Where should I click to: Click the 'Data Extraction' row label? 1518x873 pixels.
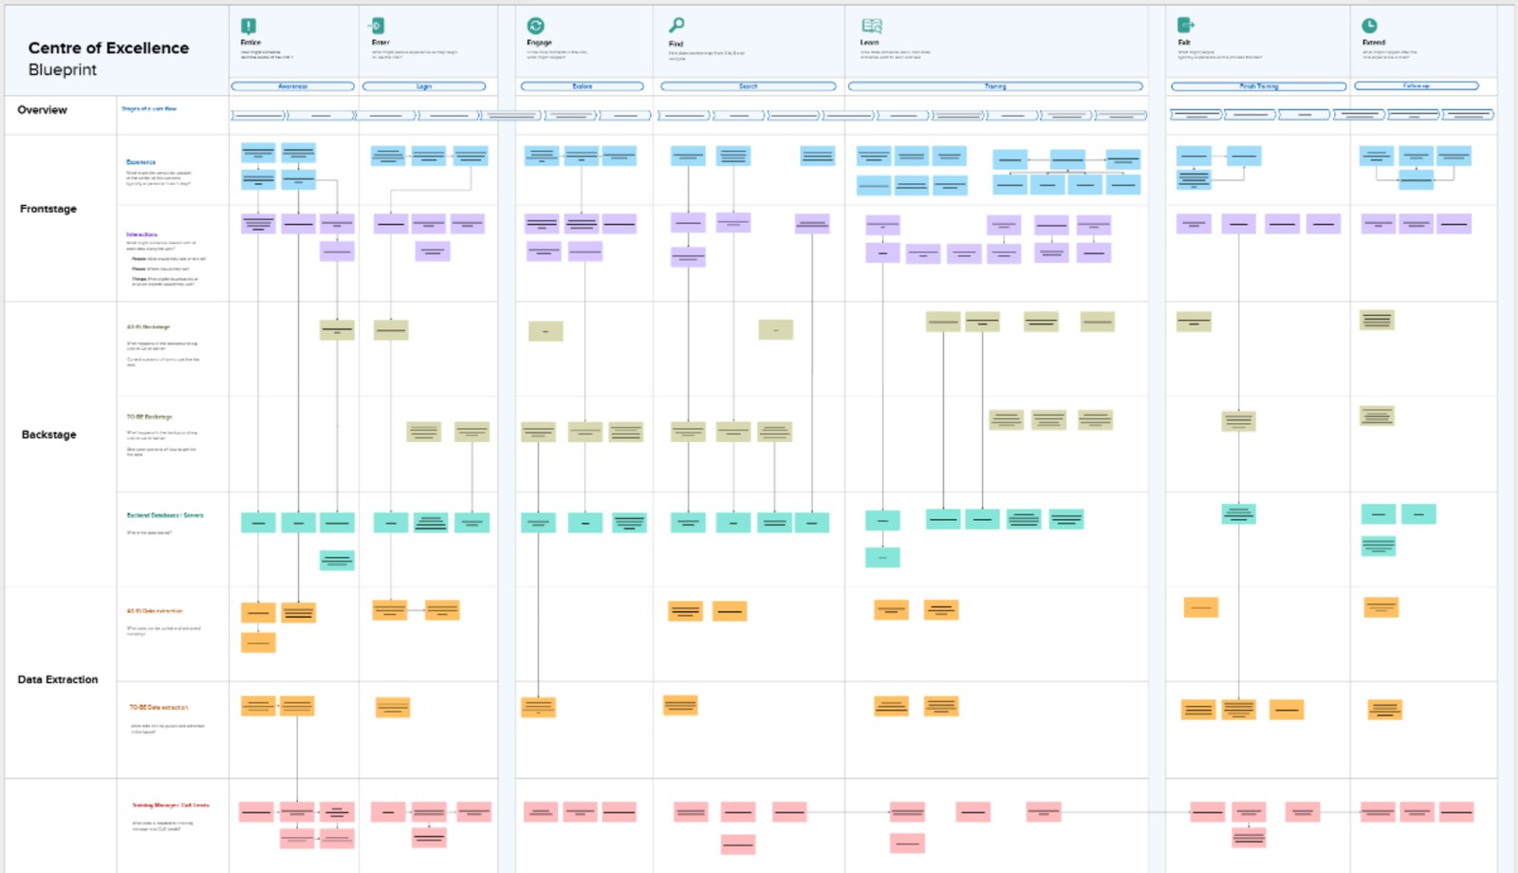click(x=58, y=679)
